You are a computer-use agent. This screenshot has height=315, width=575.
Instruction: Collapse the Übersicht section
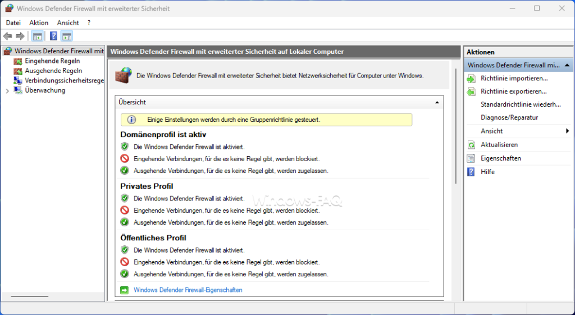point(437,102)
